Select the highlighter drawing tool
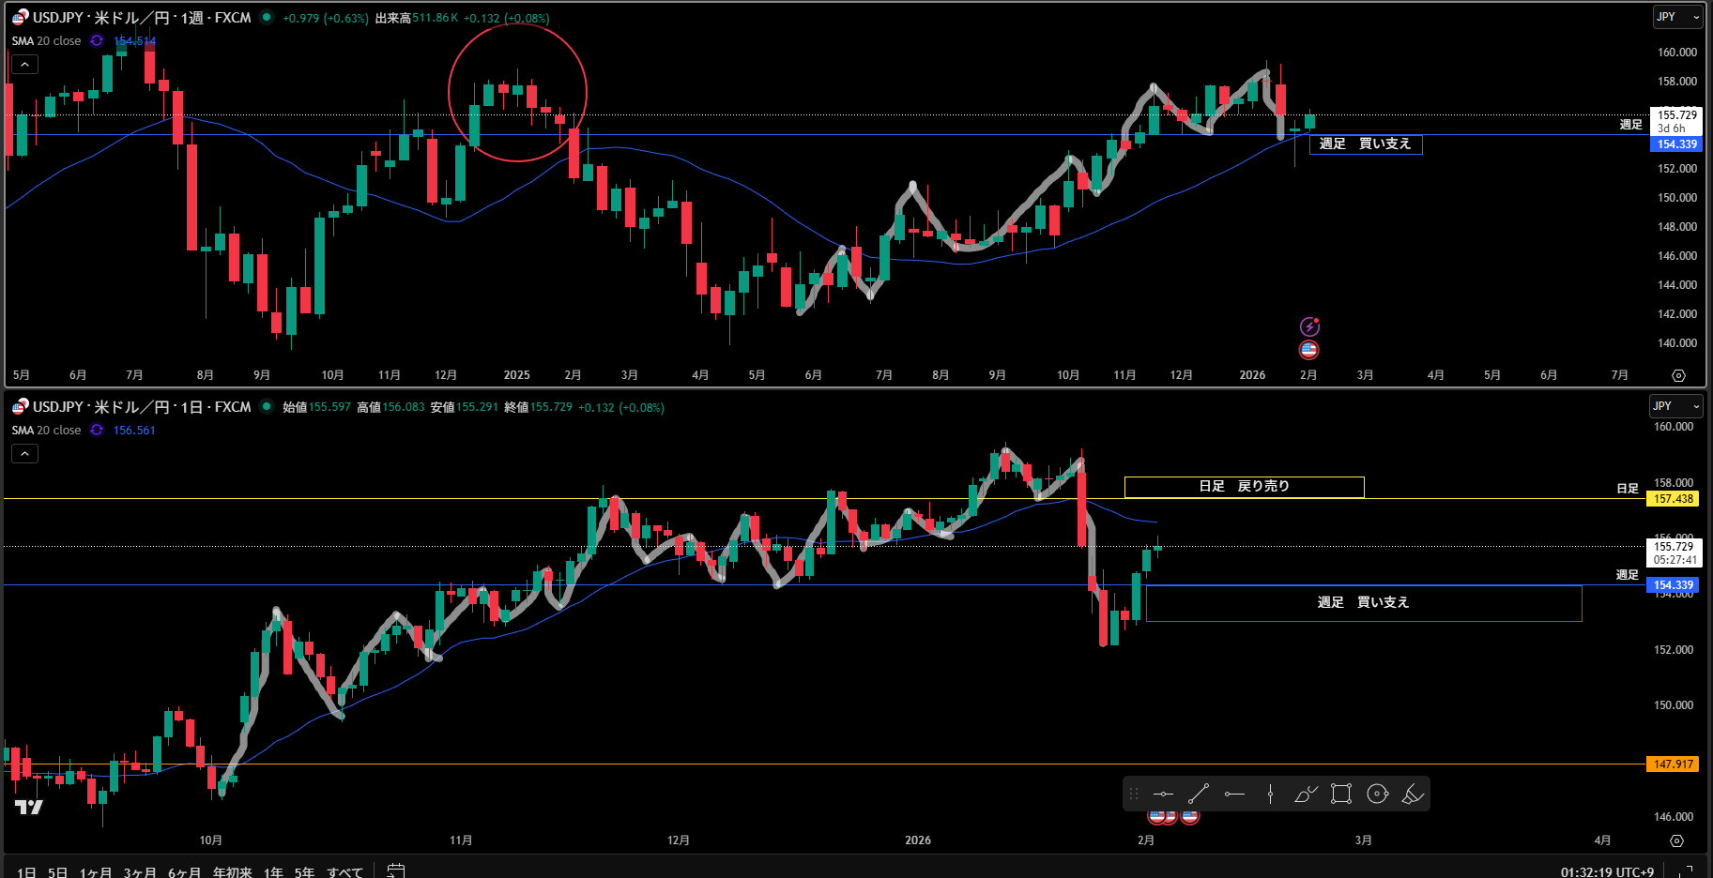This screenshot has width=1713, height=878. [x=1413, y=795]
